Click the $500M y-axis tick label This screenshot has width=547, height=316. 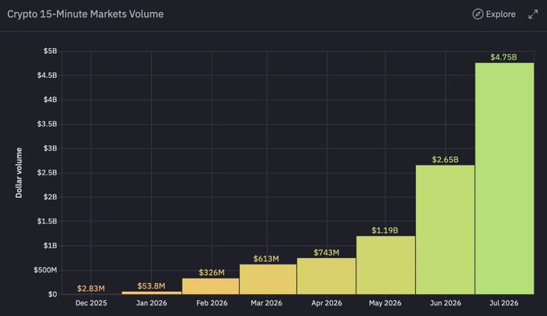(45, 270)
